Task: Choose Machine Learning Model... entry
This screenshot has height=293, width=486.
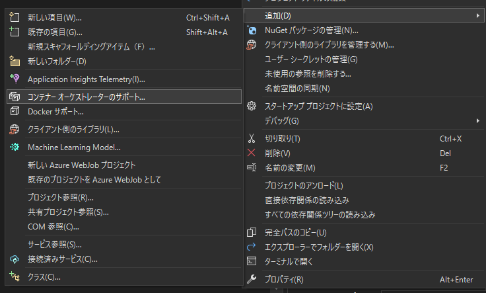Action: click(x=124, y=147)
